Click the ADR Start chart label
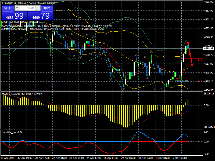The image size is (215, 161). pos(181,81)
